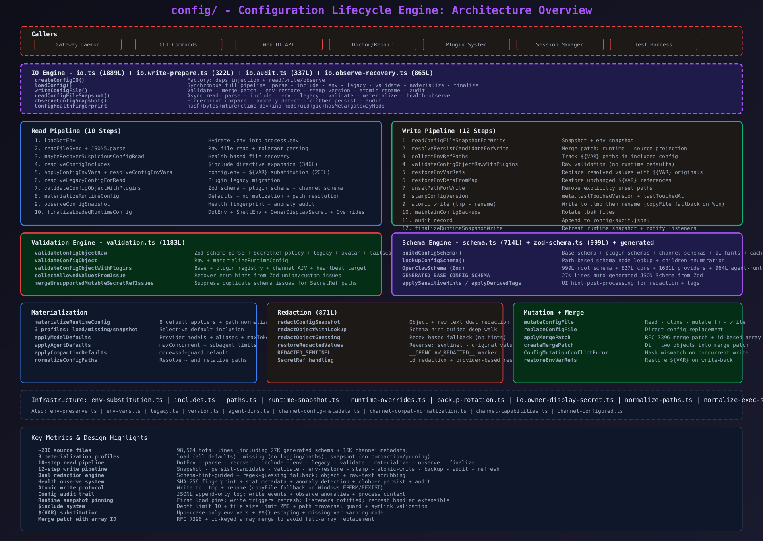Click the architecture overview title

click(x=381, y=10)
